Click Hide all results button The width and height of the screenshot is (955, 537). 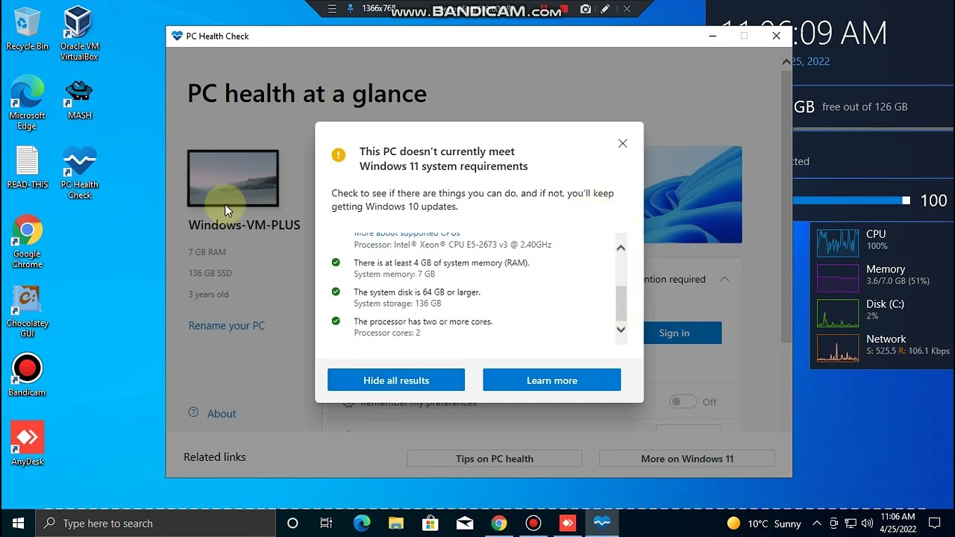(x=396, y=380)
